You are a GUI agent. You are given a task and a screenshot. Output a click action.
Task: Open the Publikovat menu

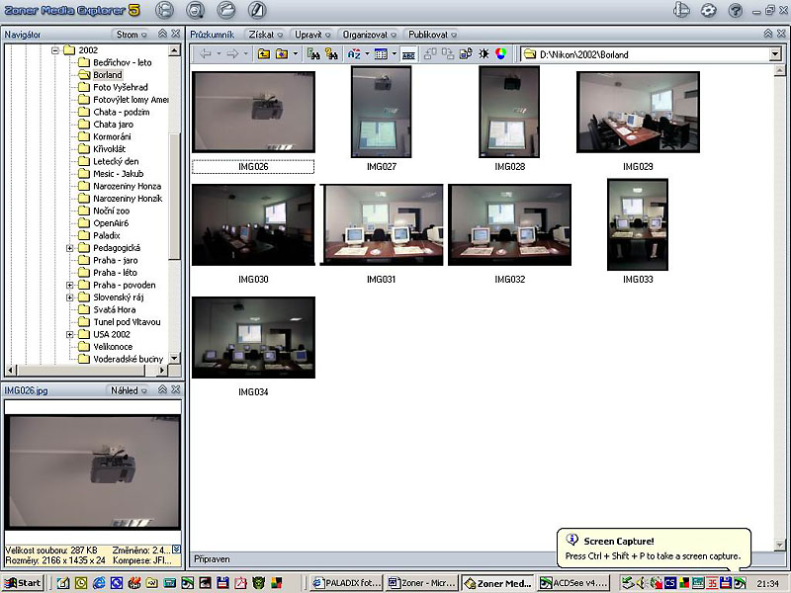[432, 35]
